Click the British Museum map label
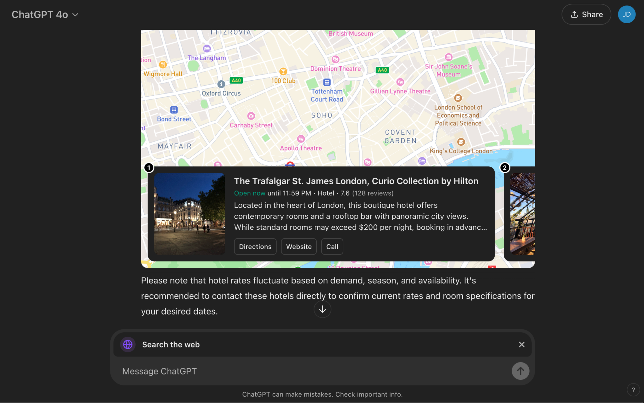This screenshot has height=403, width=644. [351, 34]
